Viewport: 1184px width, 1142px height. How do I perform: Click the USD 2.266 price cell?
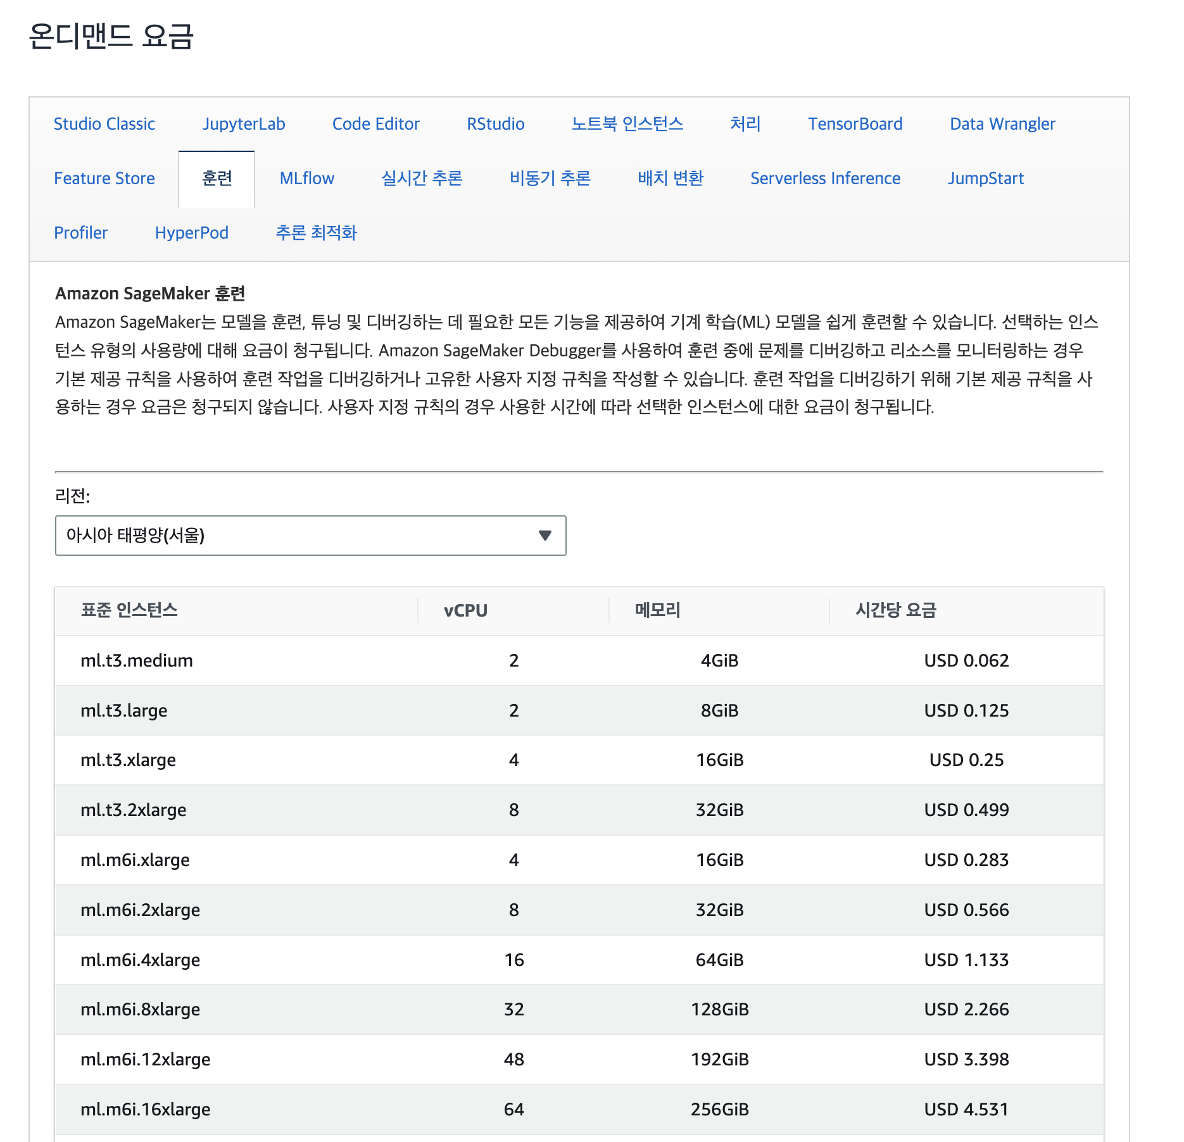point(967,1009)
